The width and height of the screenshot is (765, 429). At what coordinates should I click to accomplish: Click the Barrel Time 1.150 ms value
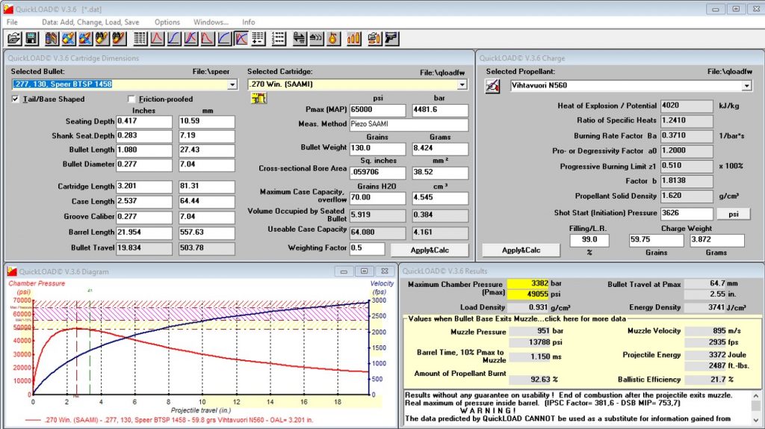(530, 357)
